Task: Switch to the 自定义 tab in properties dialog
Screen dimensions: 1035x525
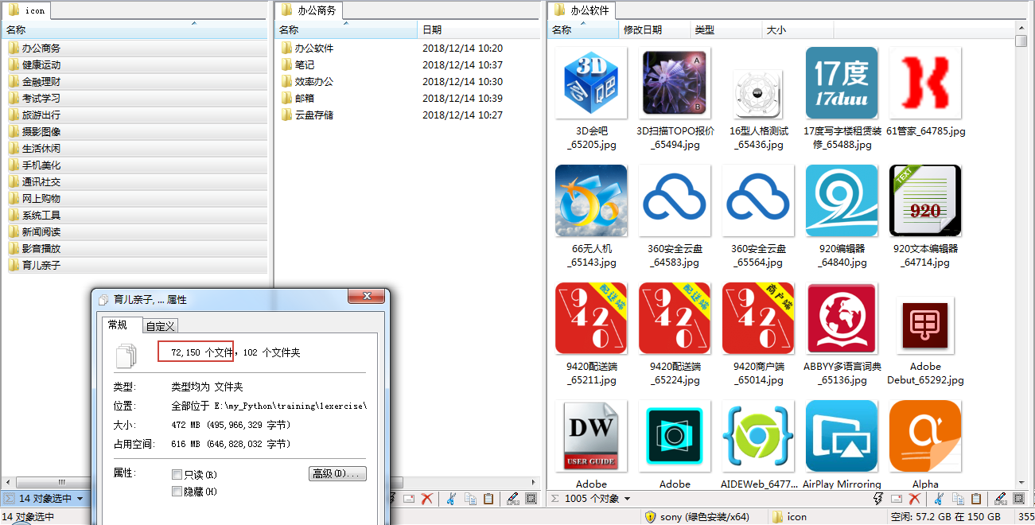Action: [161, 325]
